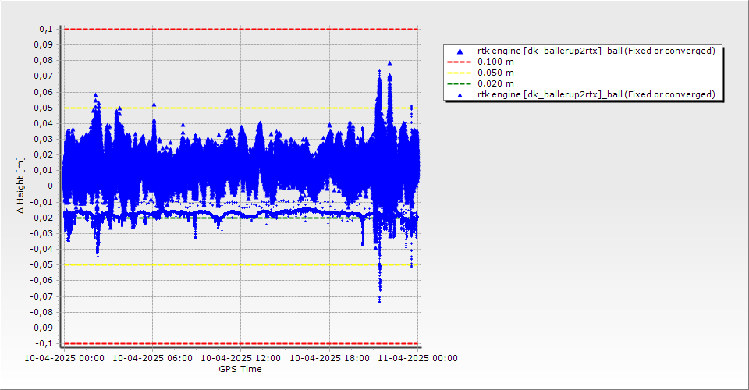Select the "GPS Time" axis title
Screen dimensions: 749x390
click(240, 369)
